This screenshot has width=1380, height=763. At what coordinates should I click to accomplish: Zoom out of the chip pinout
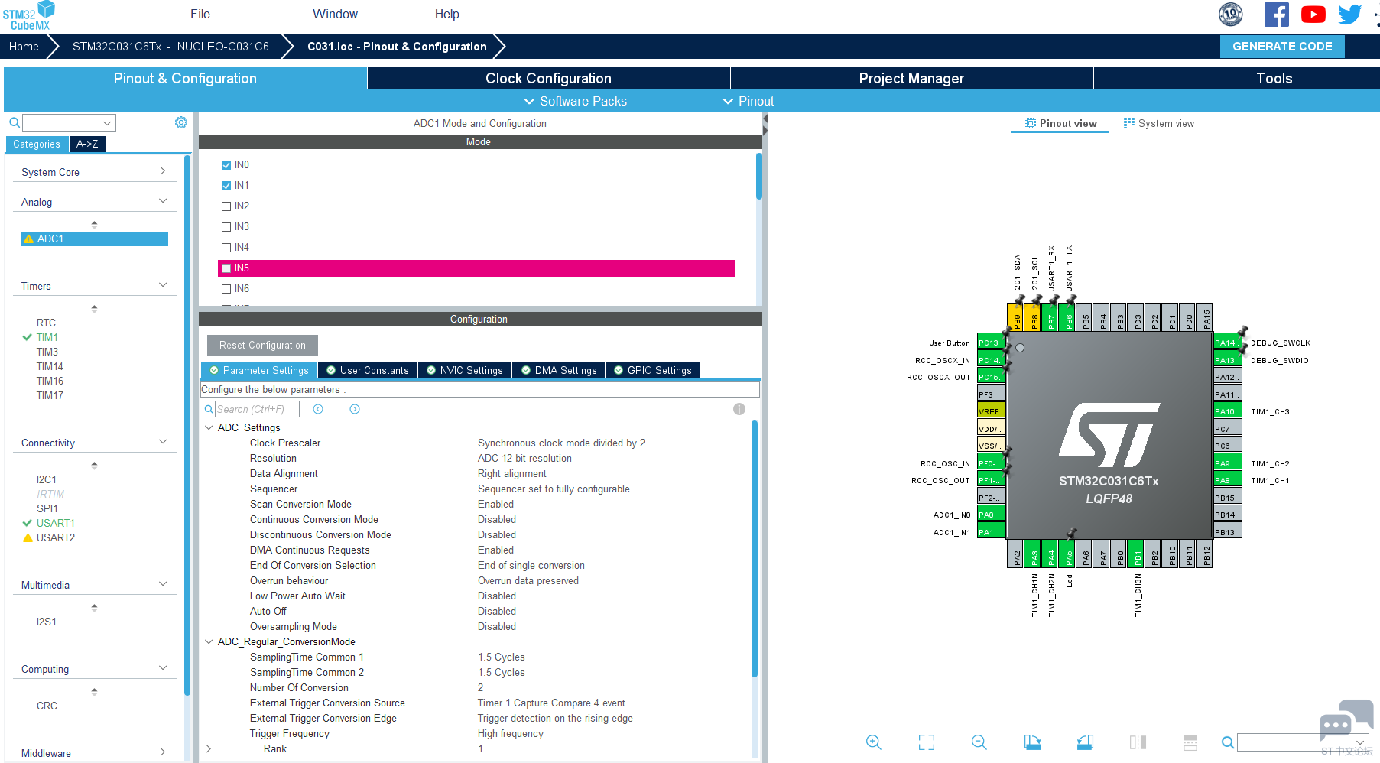[979, 742]
